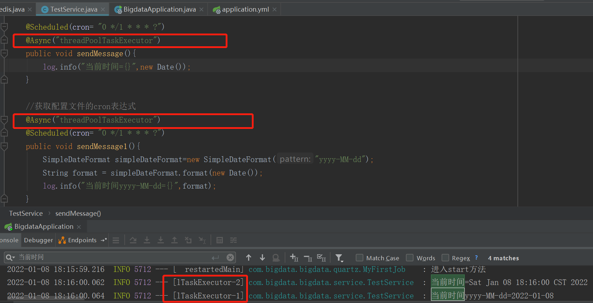Click fold end marker after sendMessage1 body
593x303 pixels.
click(4, 198)
